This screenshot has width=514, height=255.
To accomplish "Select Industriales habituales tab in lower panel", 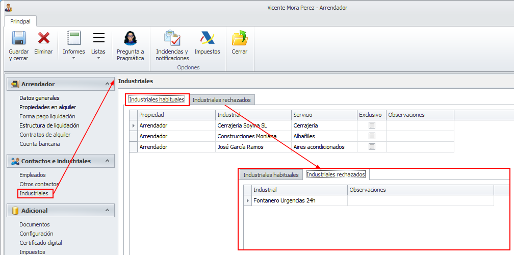I will coord(271,175).
